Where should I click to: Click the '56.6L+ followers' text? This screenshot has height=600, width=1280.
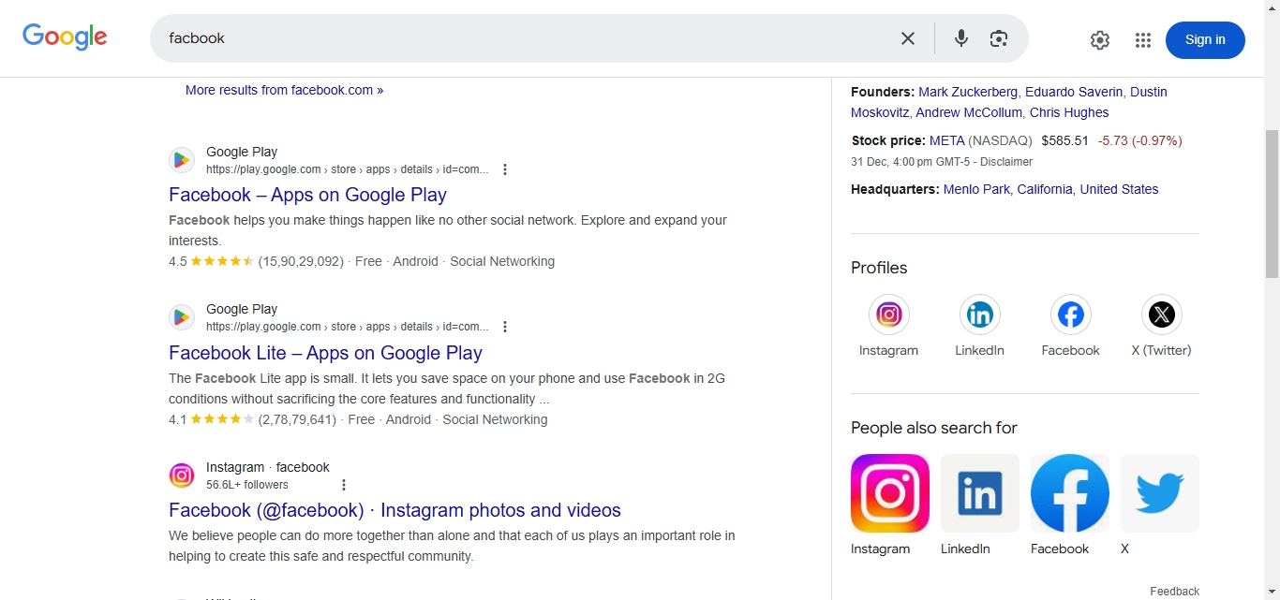tap(247, 485)
